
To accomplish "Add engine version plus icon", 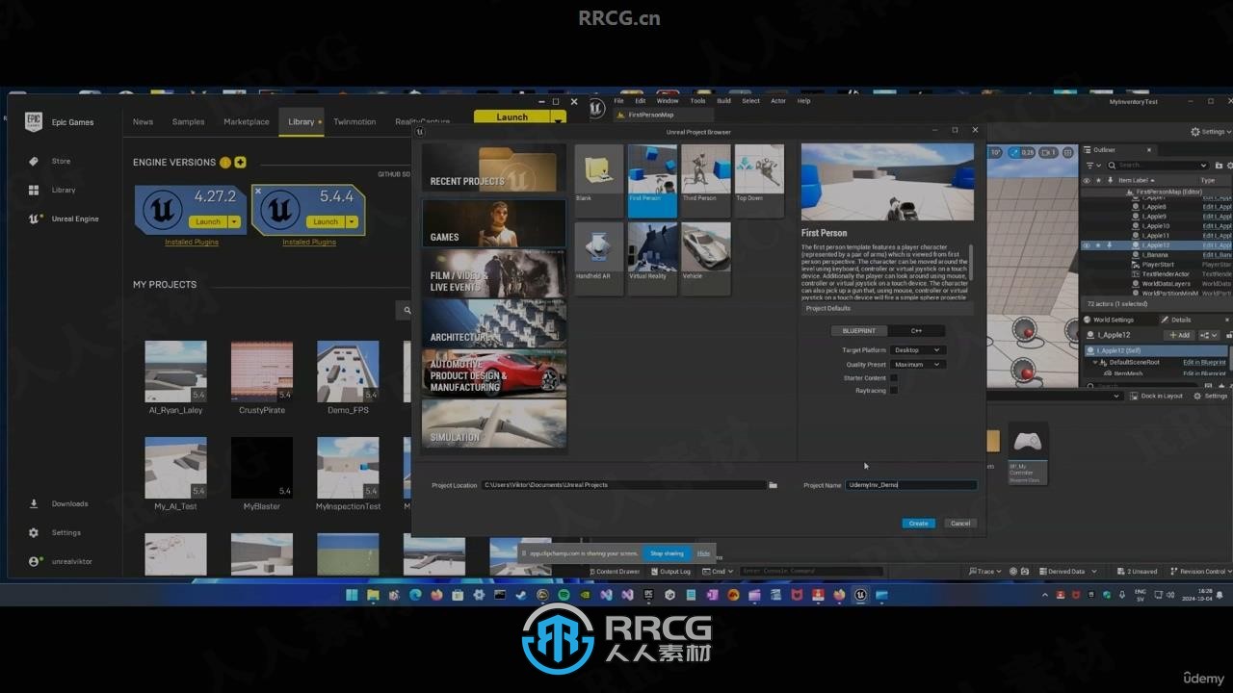I will pyautogui.click(x=240, y=163).
